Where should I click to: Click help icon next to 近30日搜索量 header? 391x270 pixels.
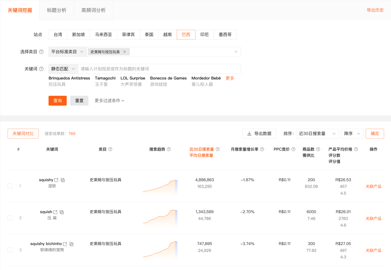click(218, 149)
